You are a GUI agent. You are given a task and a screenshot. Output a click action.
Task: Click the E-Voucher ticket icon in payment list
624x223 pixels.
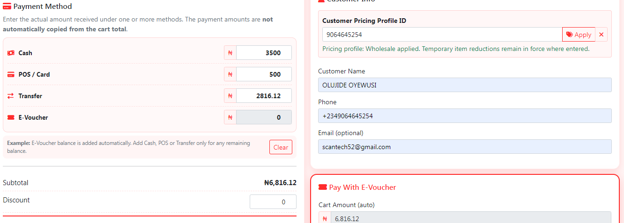pos(11,117)
